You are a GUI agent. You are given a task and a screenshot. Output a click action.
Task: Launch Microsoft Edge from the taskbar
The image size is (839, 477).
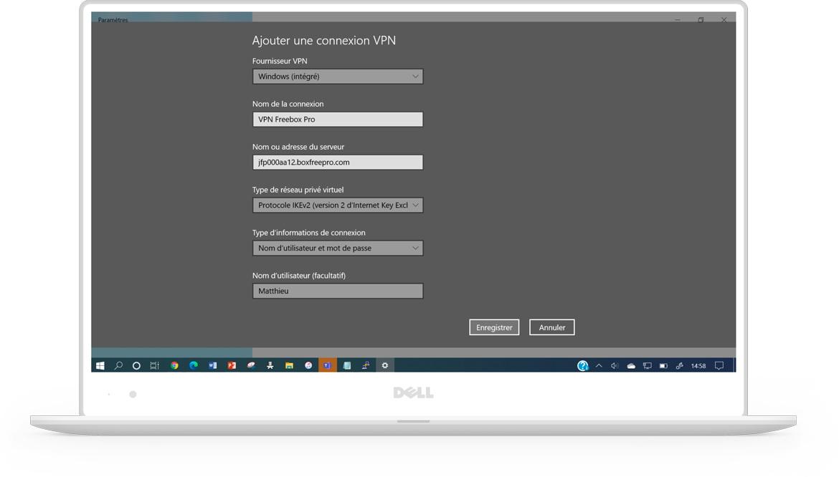(x=194, y=365)
